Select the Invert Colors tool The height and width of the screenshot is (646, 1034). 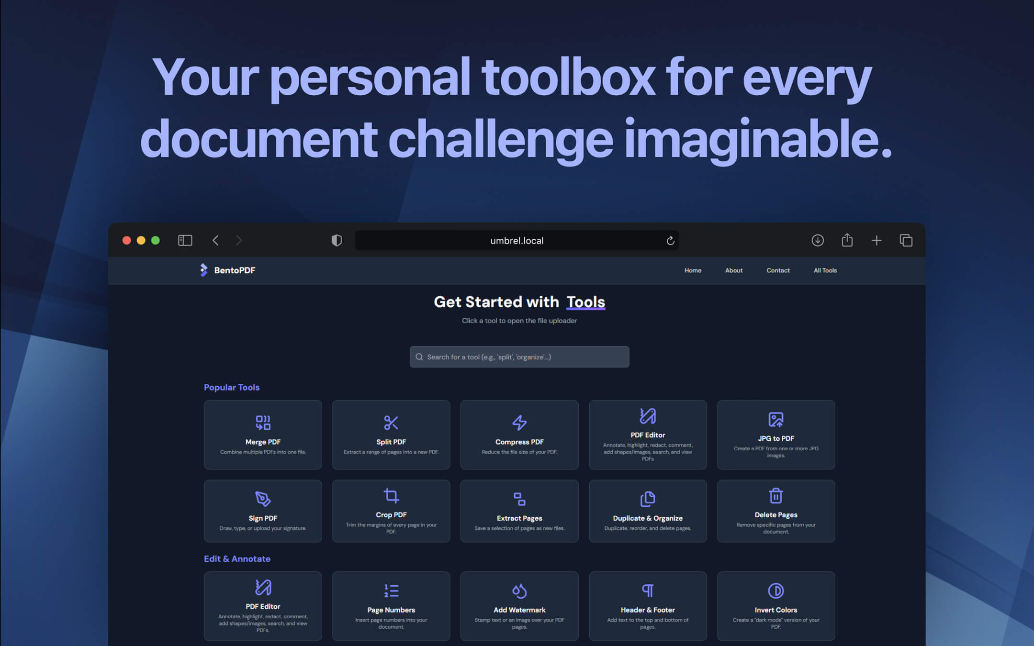[776, 606]
